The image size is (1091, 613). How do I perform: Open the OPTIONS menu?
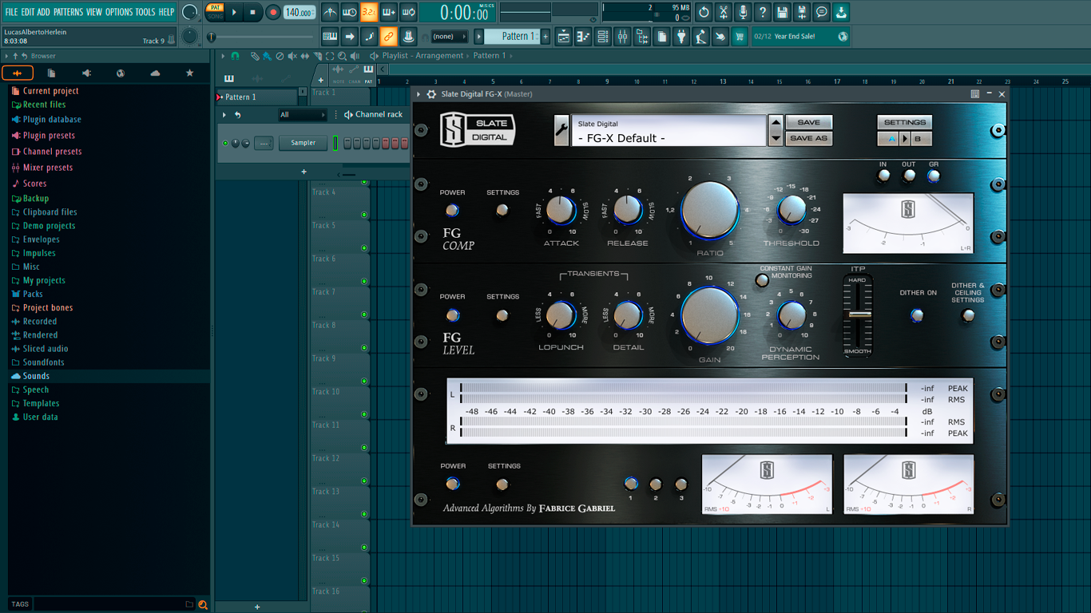[x=119, y=12]
